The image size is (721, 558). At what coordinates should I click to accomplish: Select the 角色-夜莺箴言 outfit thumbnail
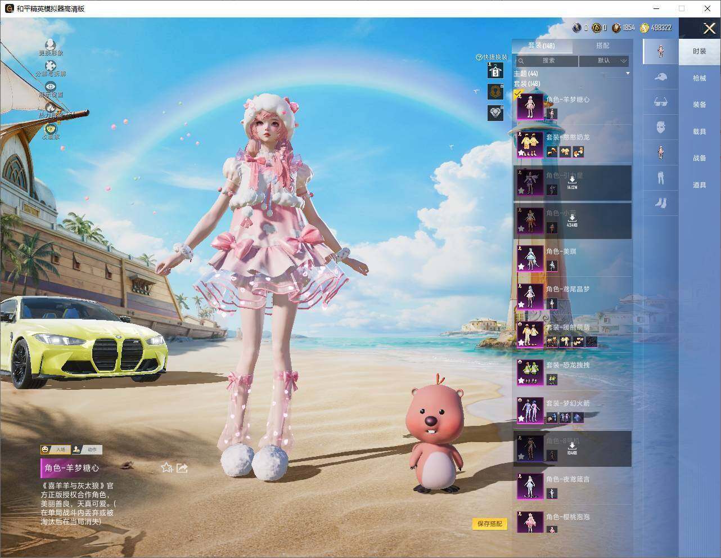tap(530, 487)
